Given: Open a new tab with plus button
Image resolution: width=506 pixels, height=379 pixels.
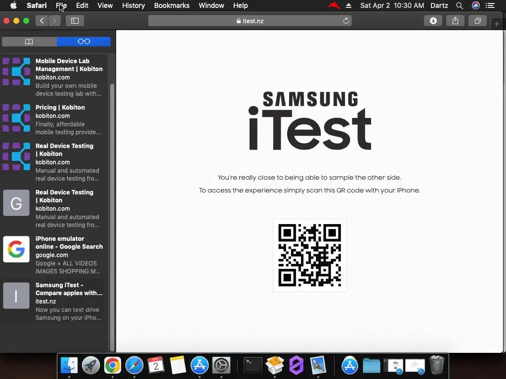Looking at the screenshot, I should pyautogui.click(x=497, y=24).
